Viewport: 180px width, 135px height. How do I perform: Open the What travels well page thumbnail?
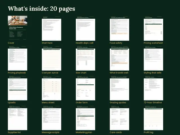click(119, 58)
